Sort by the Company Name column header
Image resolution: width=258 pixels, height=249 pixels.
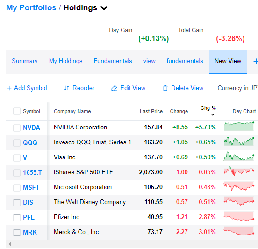pyautogui.click(x=72, y=111)
